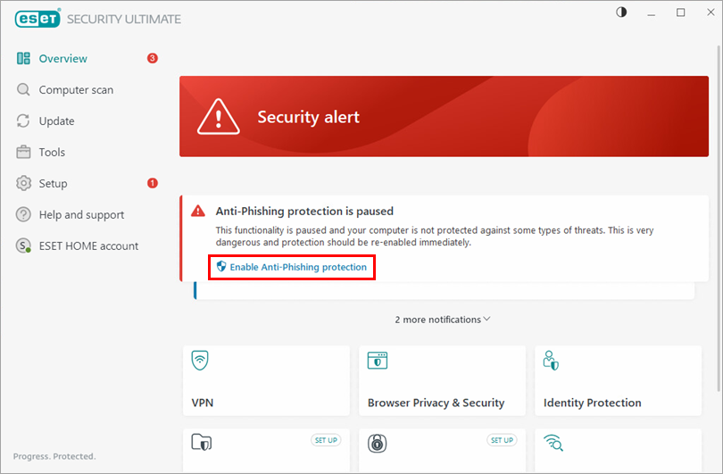Click the ESET HOME account icon
The image size is (723, 474).
23,246
